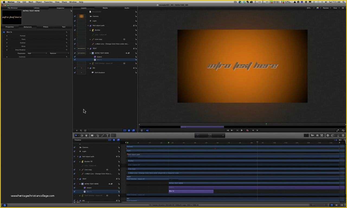The image size is (347, 208).
Task: Toggle visibility of Line copy layer
Action: (75, 39)
